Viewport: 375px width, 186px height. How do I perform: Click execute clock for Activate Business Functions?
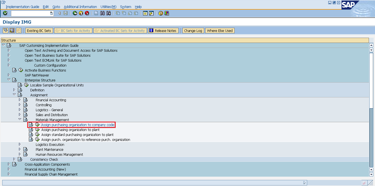point(21,70)
